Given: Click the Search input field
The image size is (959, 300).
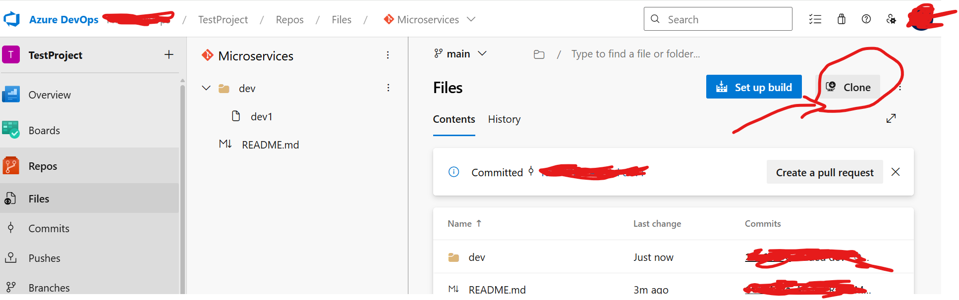Looking at the screenshot, I should pos(717,19).
